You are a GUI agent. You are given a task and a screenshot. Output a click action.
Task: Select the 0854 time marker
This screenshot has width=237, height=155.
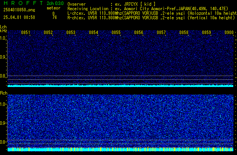click(93, 33)
